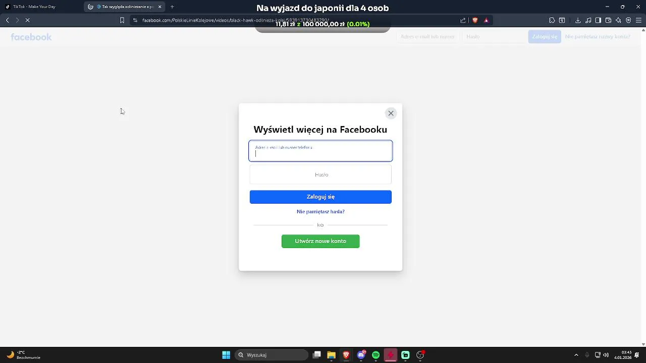The height and width of the screenshot is (363, 646).
Task: Open the Windows Start menu
Action: [226, 355]
